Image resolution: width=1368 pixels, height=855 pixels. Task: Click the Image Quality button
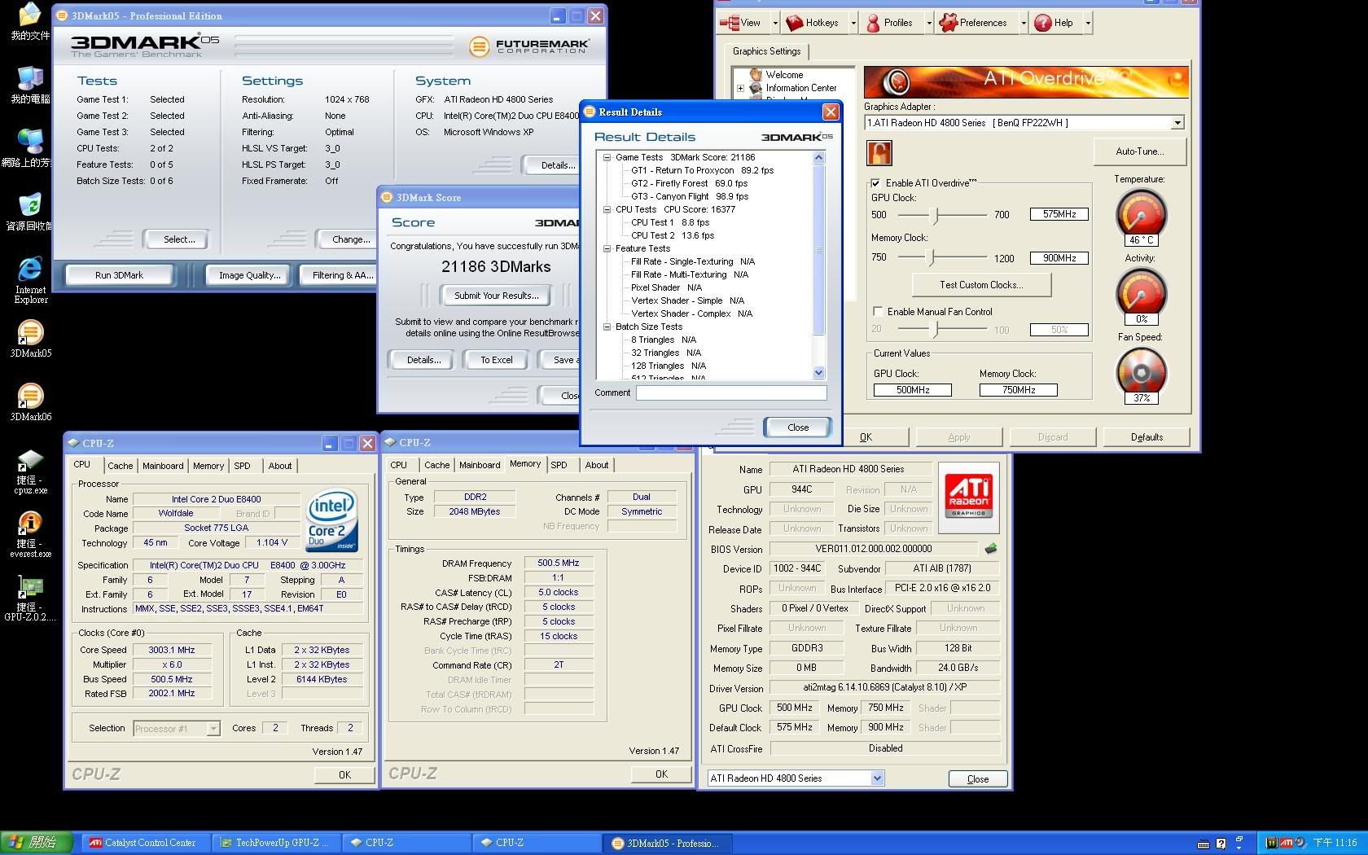pos(249,275)
